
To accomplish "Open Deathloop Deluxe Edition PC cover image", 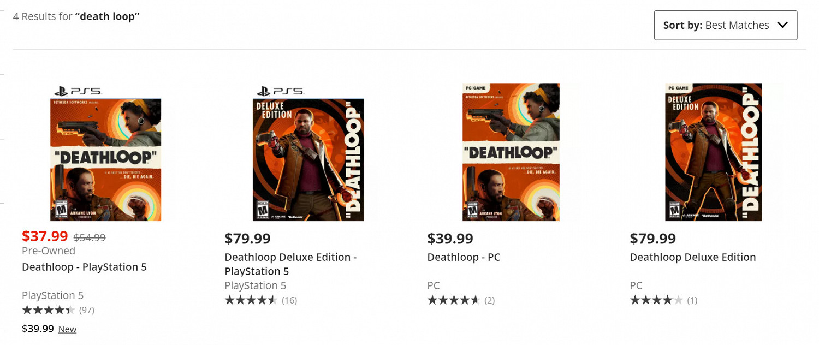I will pos(714,152).
